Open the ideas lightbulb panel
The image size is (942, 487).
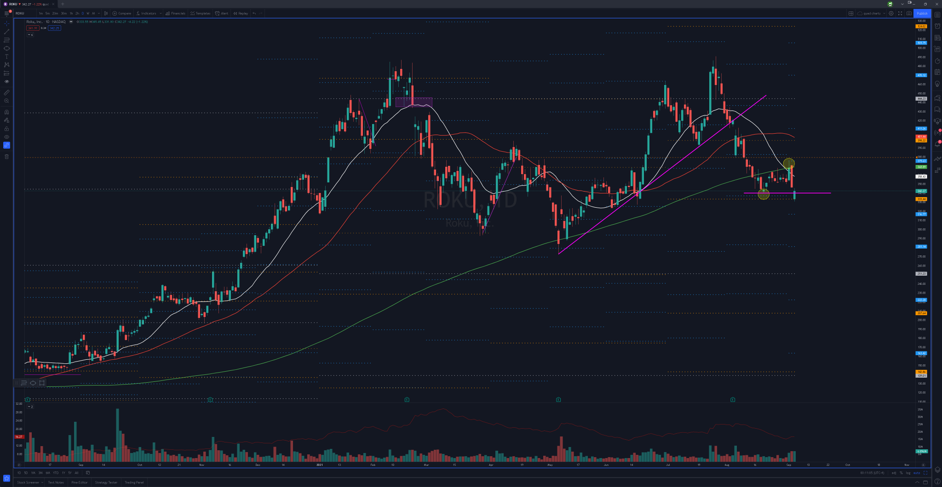(937, 84)
